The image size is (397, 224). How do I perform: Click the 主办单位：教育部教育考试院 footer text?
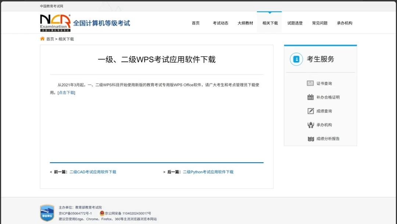(80, 207)
